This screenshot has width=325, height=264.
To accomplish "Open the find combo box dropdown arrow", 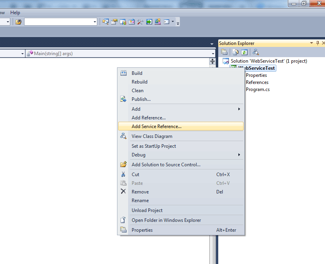I will coord(95,22).
